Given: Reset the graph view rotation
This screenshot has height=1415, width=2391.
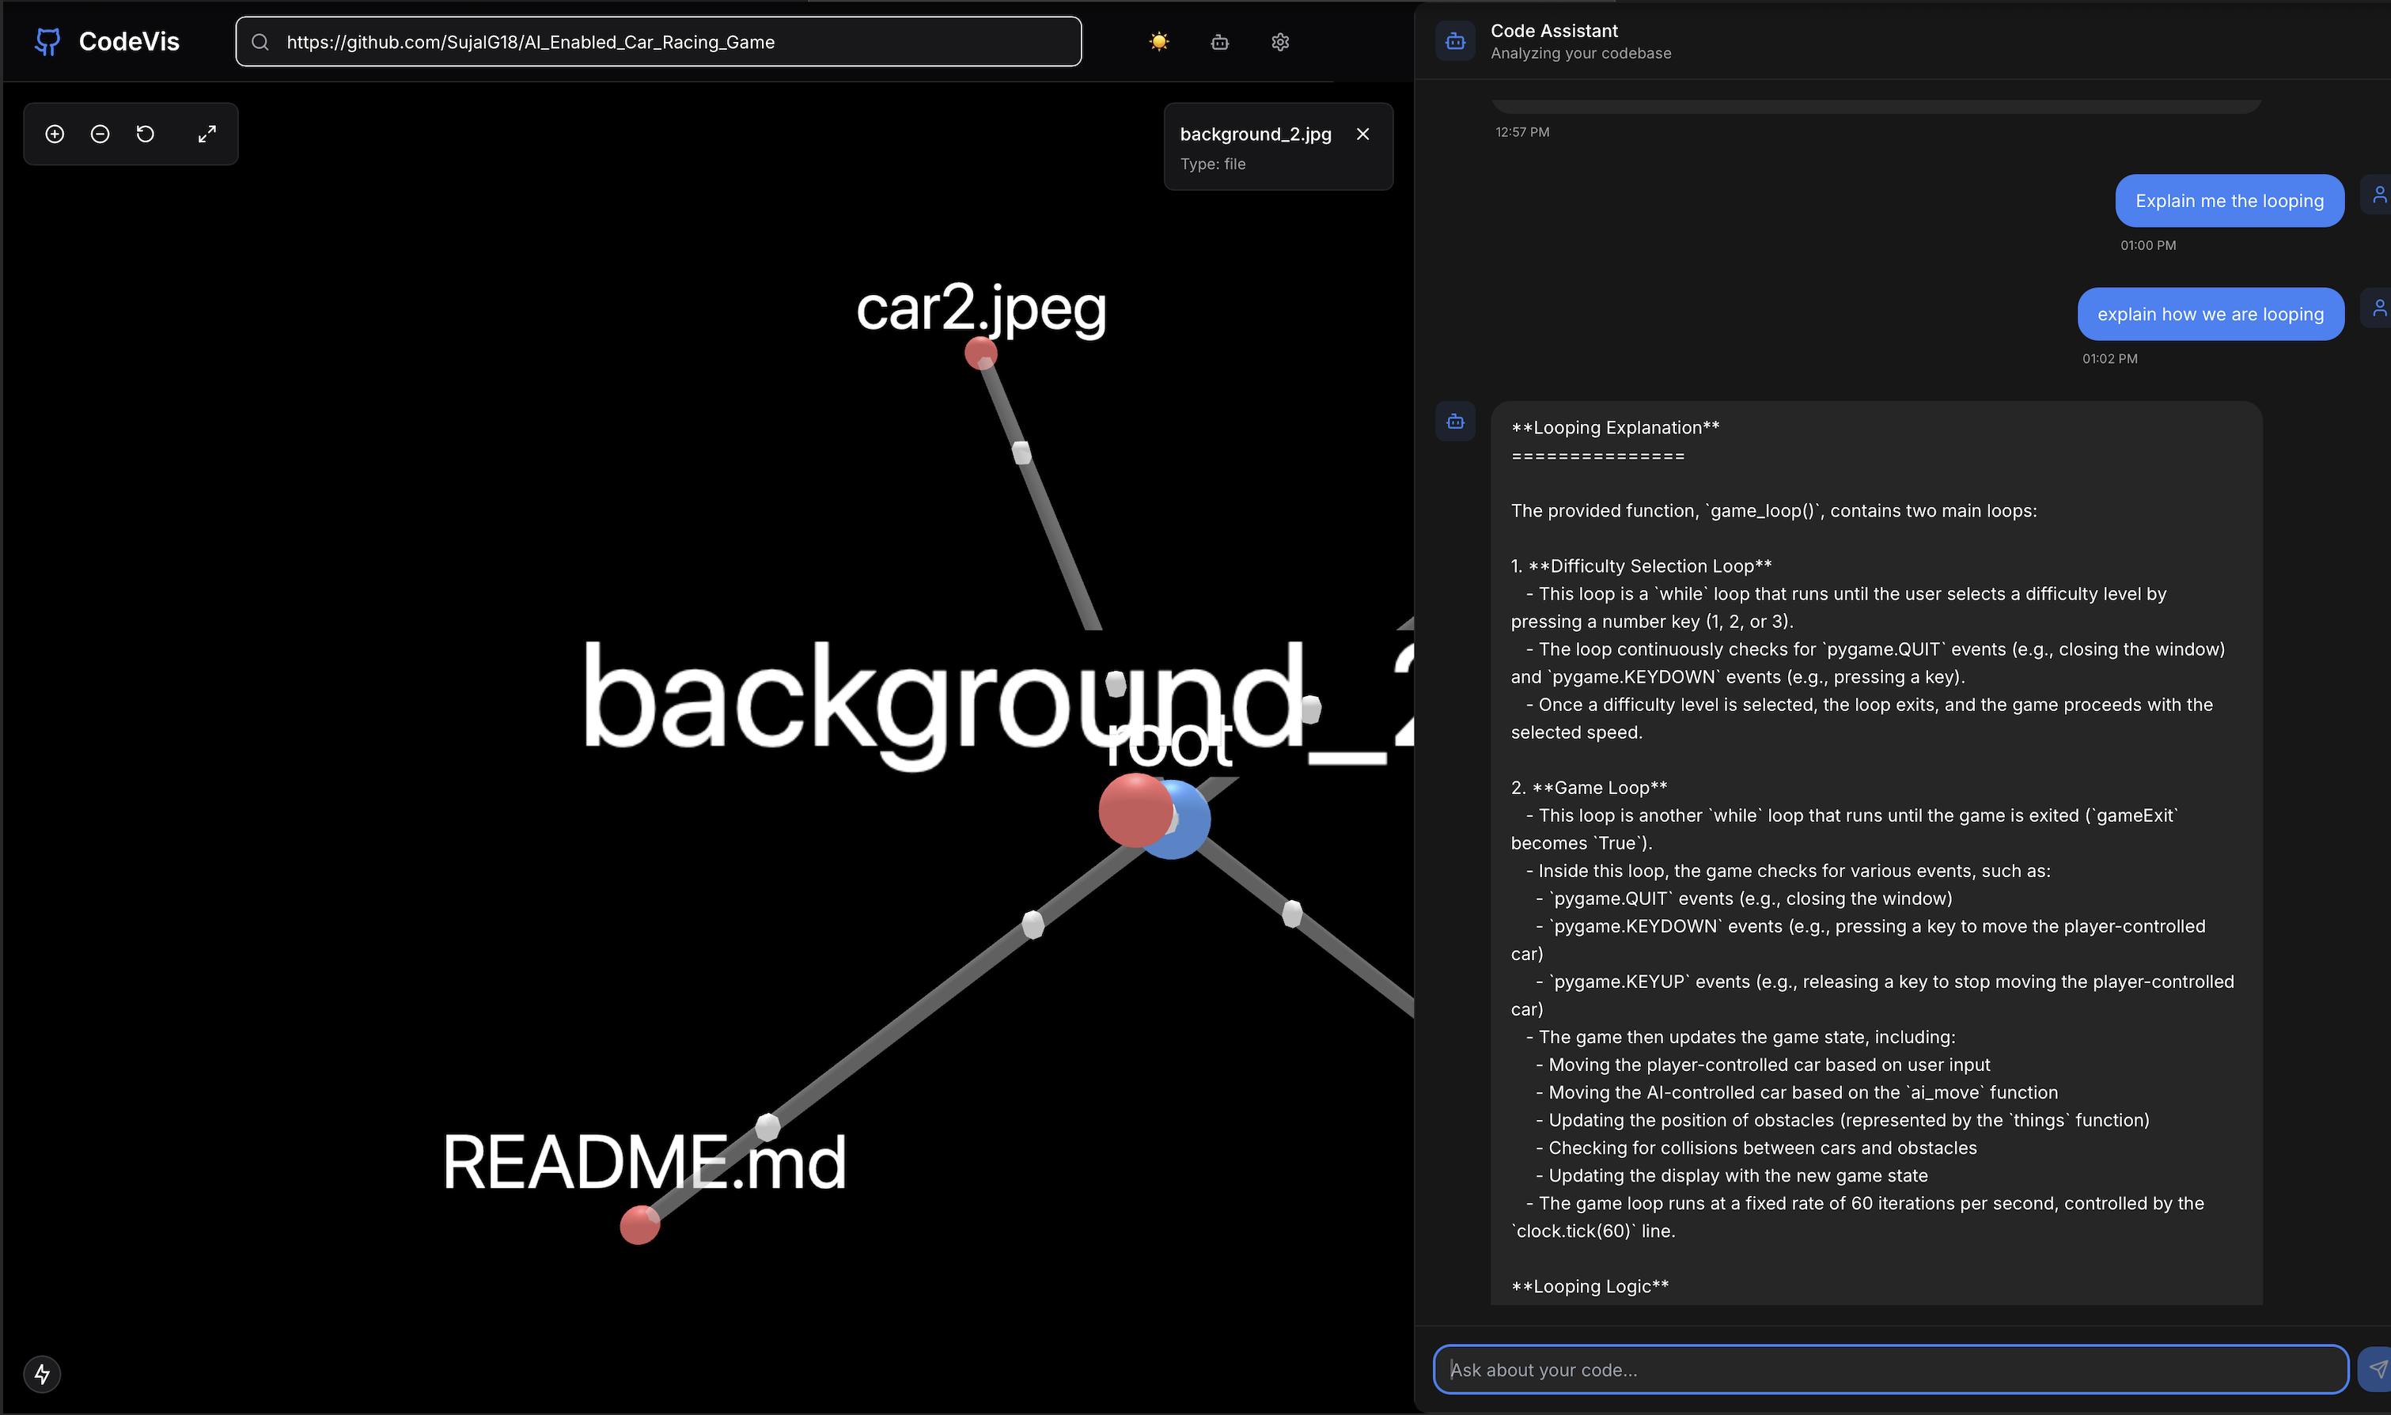Looking at the screenshot, I should coord(145,134).
